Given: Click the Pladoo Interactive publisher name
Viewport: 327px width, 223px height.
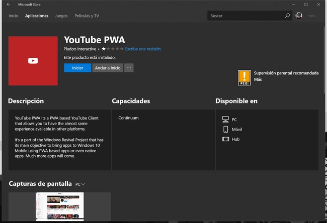Looking at the screenshot, I should 80,49.
